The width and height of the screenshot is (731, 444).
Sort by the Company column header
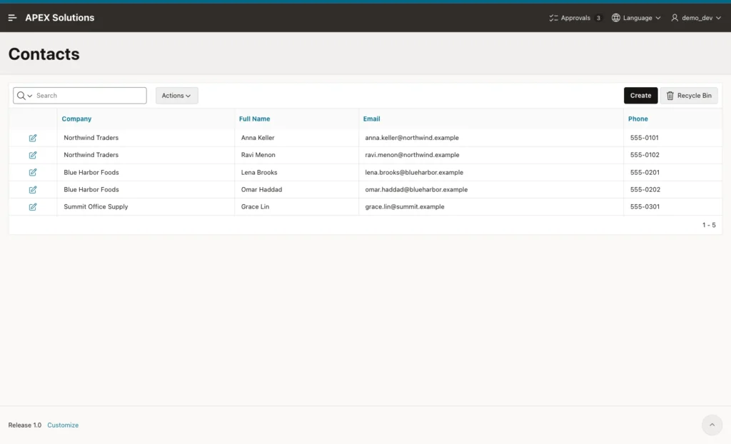coord(76,119)
